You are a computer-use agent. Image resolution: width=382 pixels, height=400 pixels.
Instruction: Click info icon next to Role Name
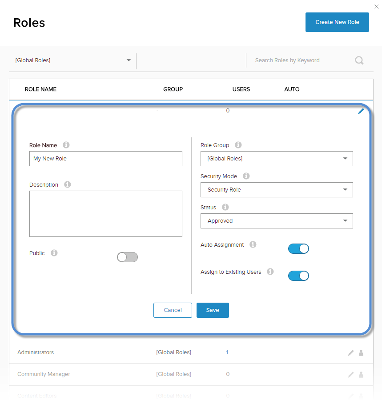click(66, 145)
